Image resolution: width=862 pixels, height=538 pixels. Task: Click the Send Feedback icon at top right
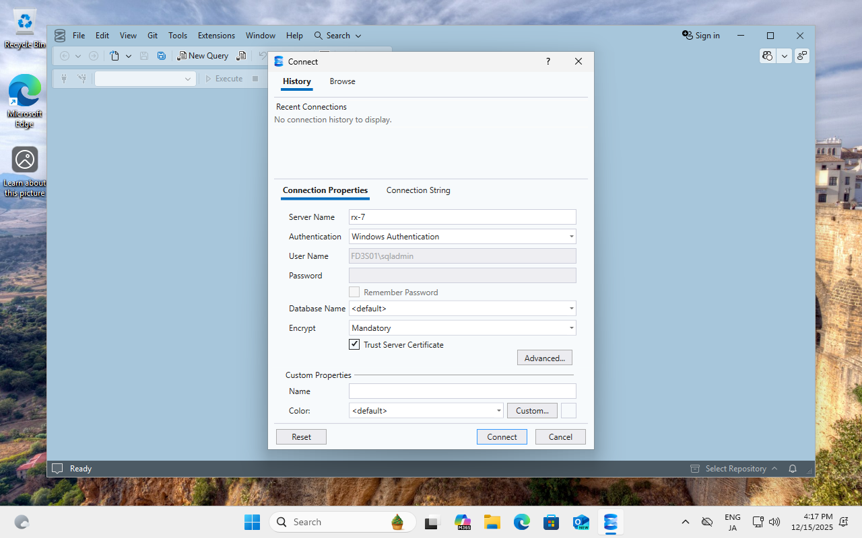click(801, 56)
